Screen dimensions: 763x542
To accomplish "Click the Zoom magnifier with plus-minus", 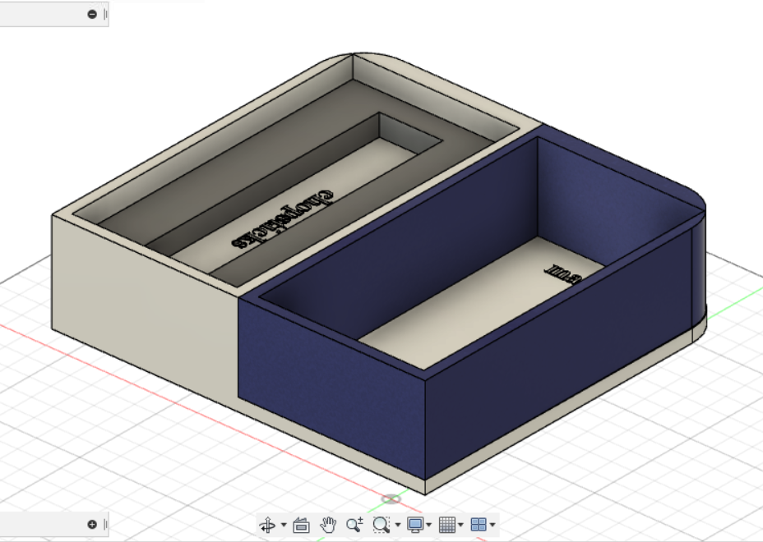I will coord(354,524).
